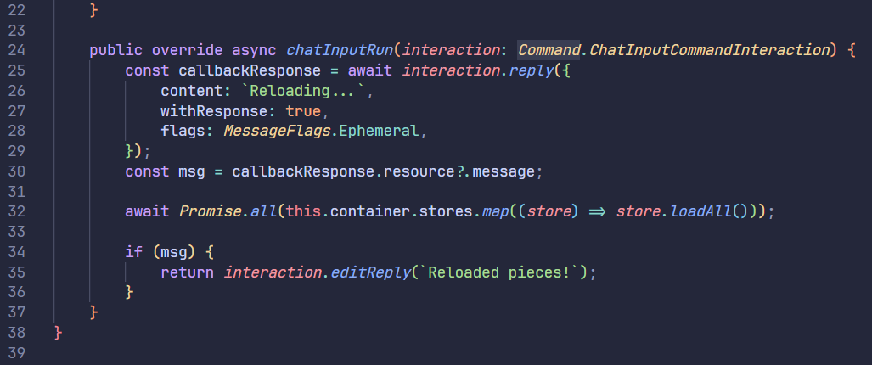Click line number 24 in the gutter

coord(17,50)
